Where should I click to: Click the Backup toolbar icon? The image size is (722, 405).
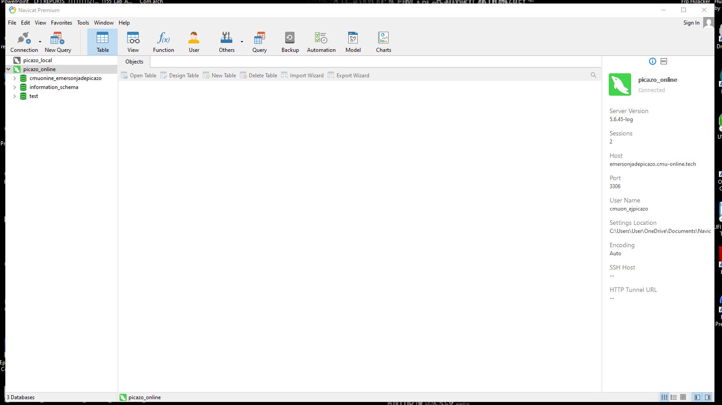tap(290, 42)
